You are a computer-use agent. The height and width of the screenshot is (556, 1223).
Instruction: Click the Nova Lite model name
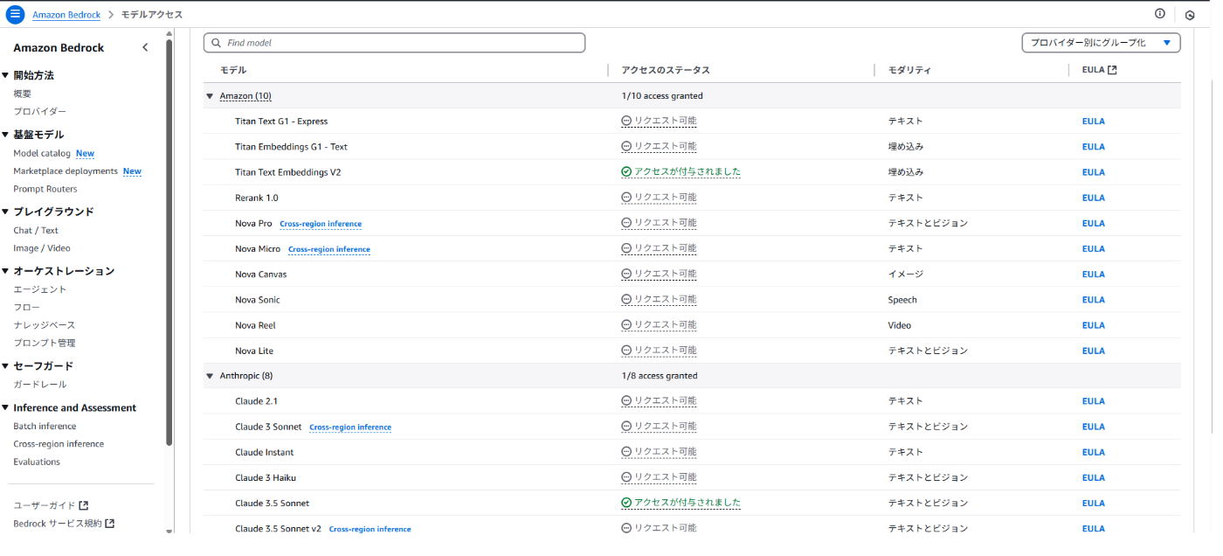point(254,351)
